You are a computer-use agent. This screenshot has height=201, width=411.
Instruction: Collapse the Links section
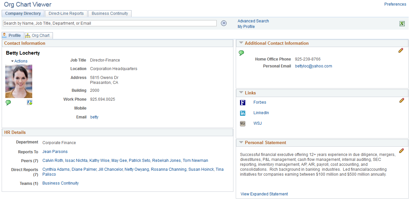241,92
